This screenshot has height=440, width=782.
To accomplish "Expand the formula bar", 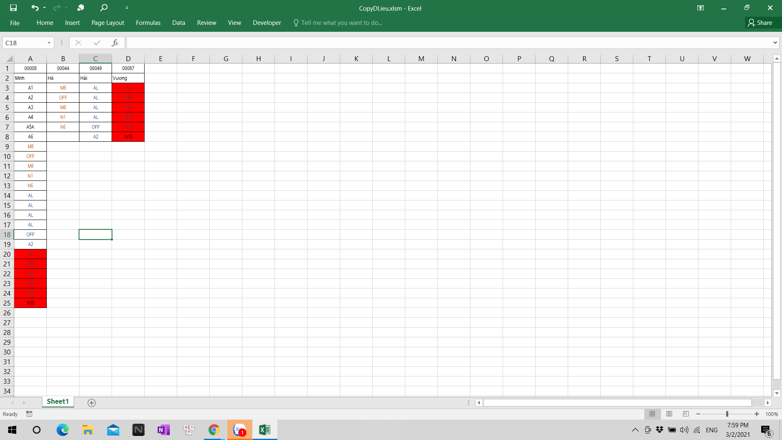I will click(x=775, y=43).
